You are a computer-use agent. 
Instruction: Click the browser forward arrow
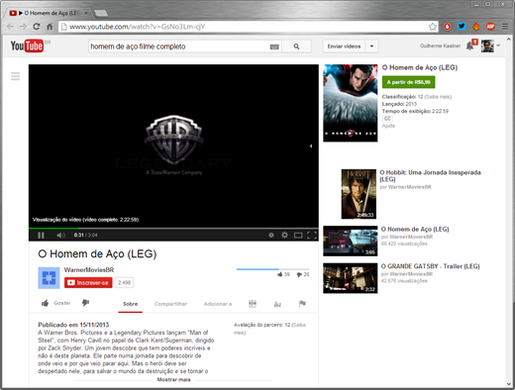coord(23,27)
